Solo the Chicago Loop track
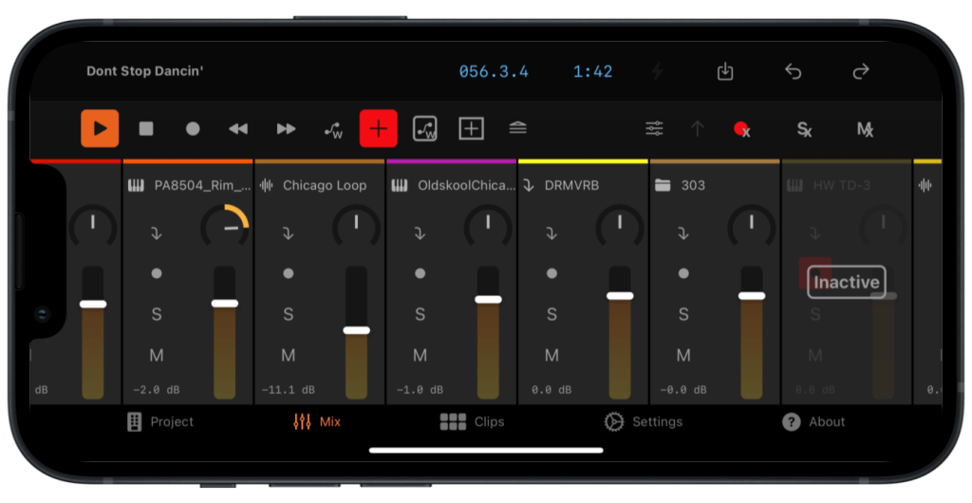 [x=289, y=314]
